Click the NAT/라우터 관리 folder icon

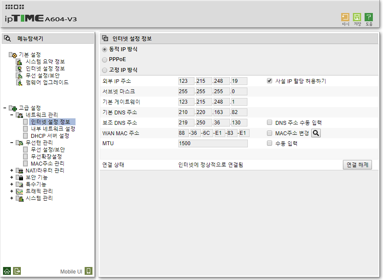tap(20, 170)
